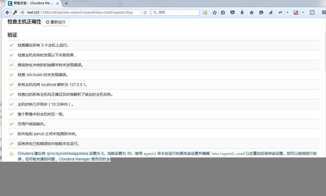The width and height of the screenshot is (326, 196).
Task: Click the row 检查 /etc/hosts 时未发现错误
Action: [163, 75]
